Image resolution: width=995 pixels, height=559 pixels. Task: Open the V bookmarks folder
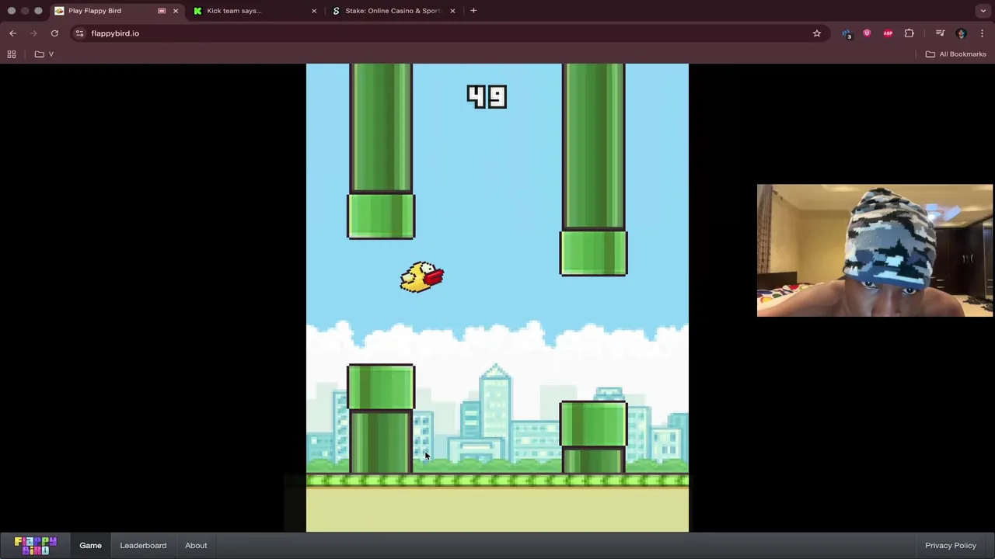(44, 54)
